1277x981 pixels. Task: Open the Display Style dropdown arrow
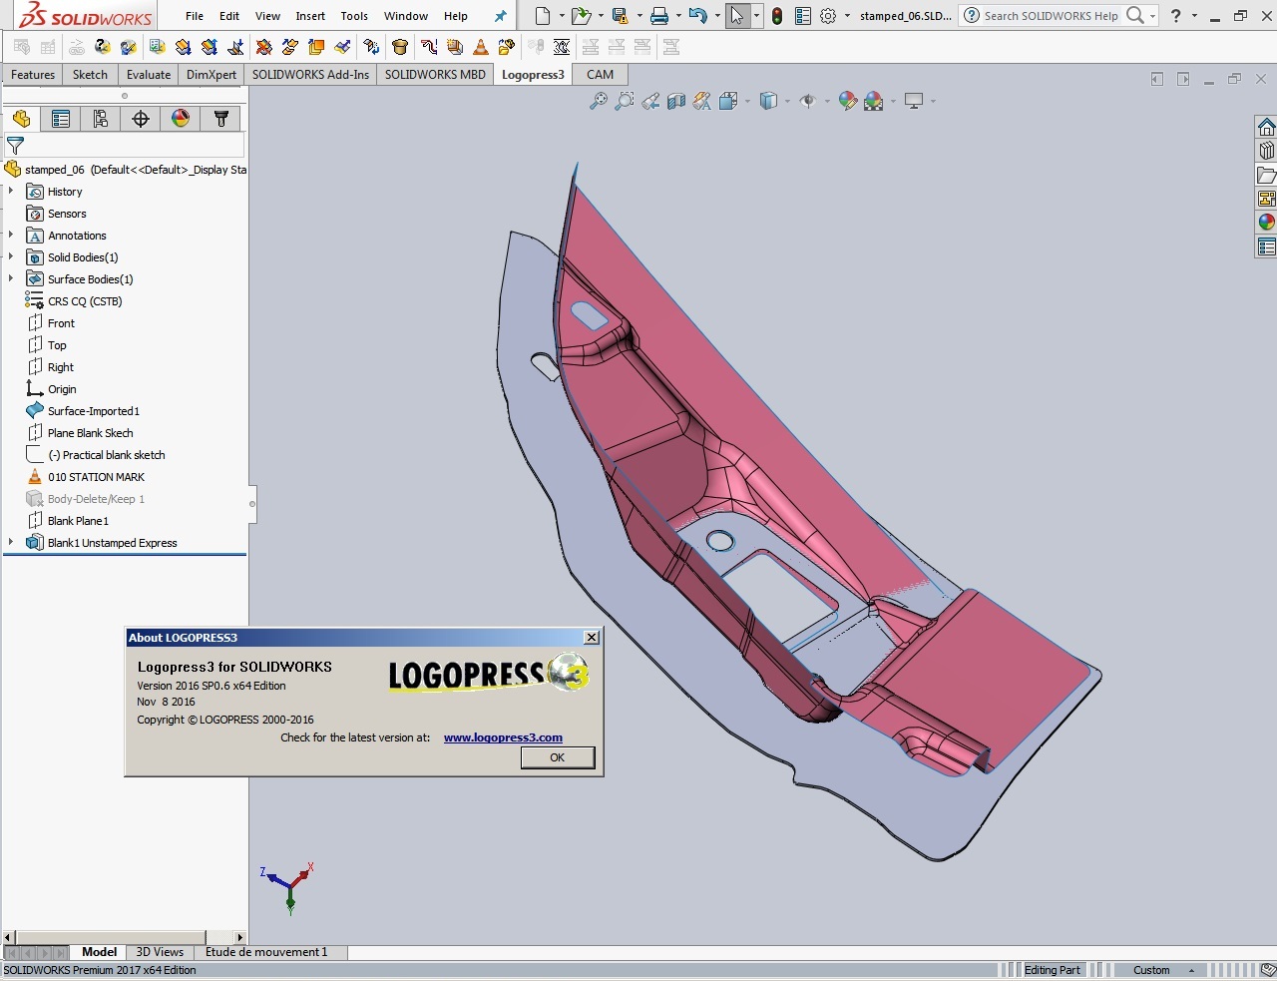[x=787, y=101]
